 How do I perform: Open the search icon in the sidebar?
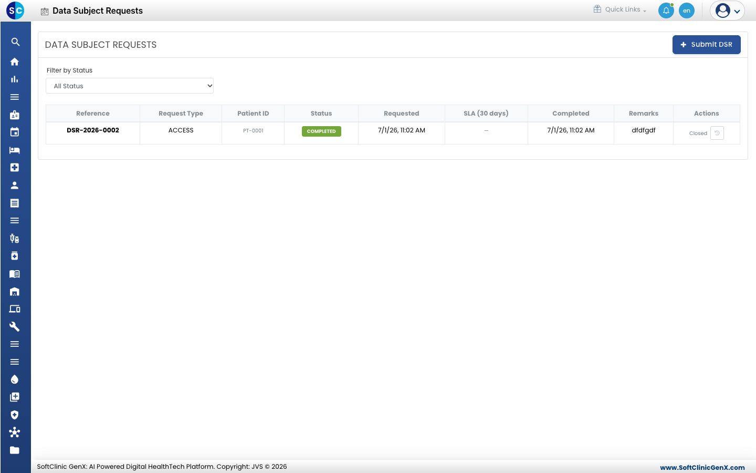[x=15, y=42]
